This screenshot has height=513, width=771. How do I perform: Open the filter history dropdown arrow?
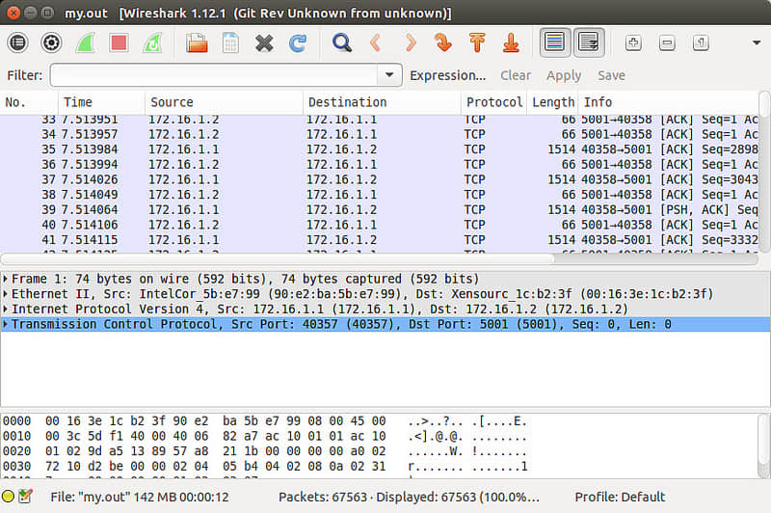pyautogui.click(x=389, y=75)
